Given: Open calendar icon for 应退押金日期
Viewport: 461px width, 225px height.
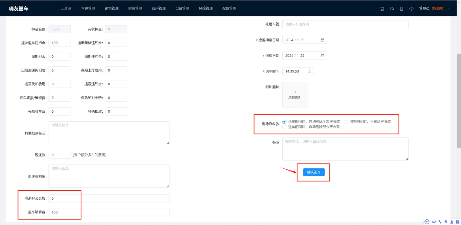Looking at the screenshot, I should pos(322,40).
